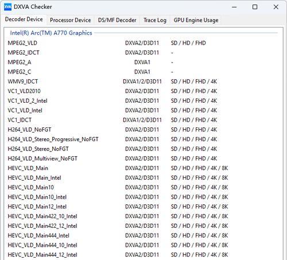
Task: Select the HEVC_VLD_Main10 entry
Action: tap(143, 187)
